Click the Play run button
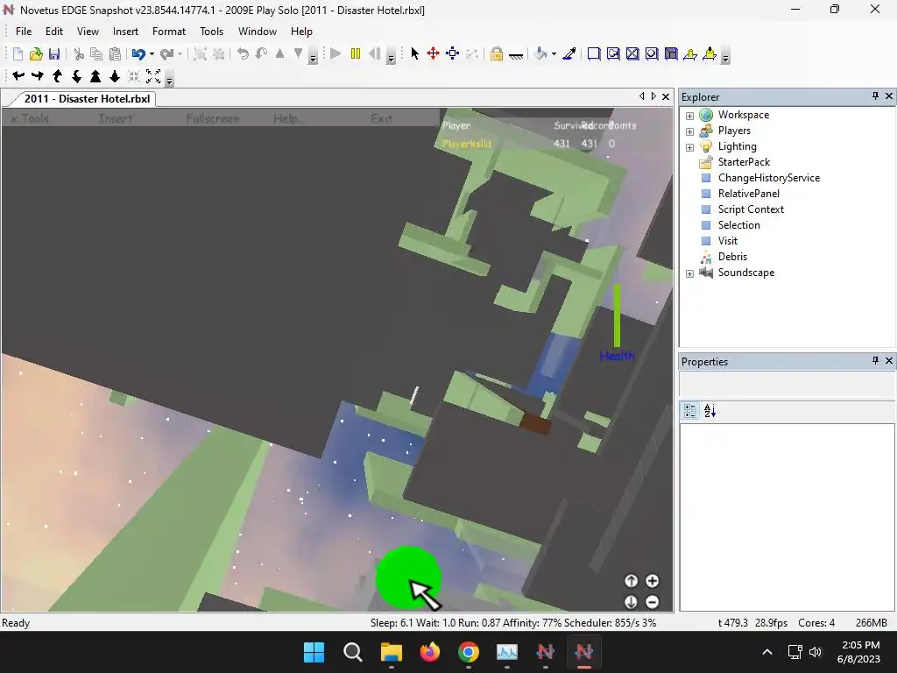 (335, 53)
